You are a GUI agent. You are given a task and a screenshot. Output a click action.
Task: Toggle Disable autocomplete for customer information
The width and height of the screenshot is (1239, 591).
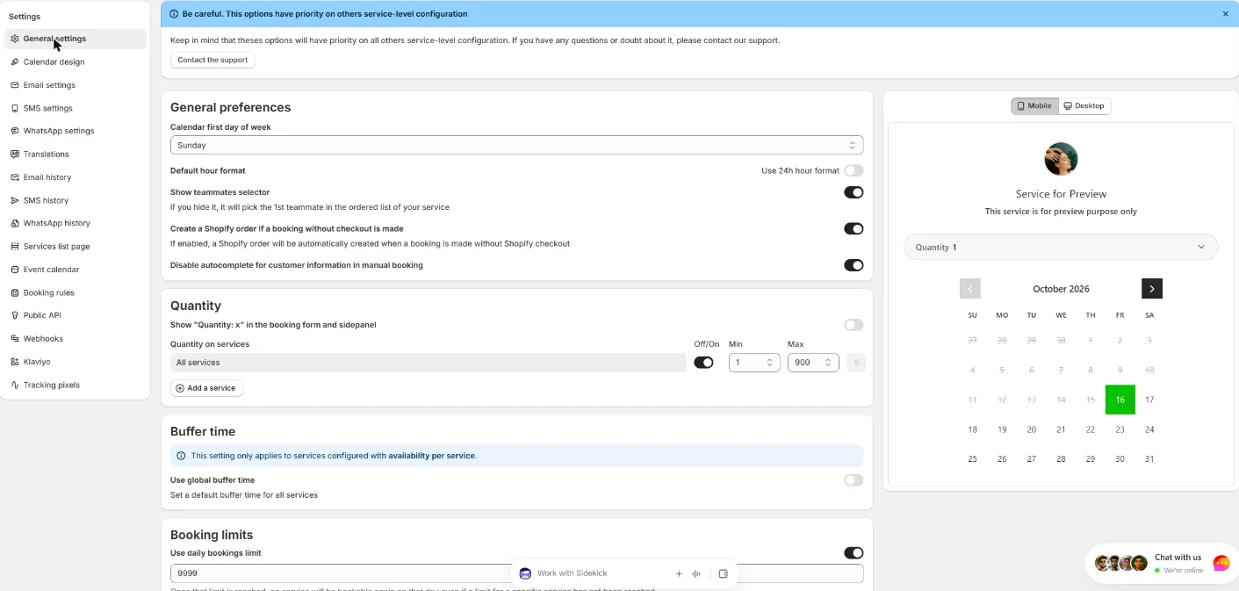point(854,265)
